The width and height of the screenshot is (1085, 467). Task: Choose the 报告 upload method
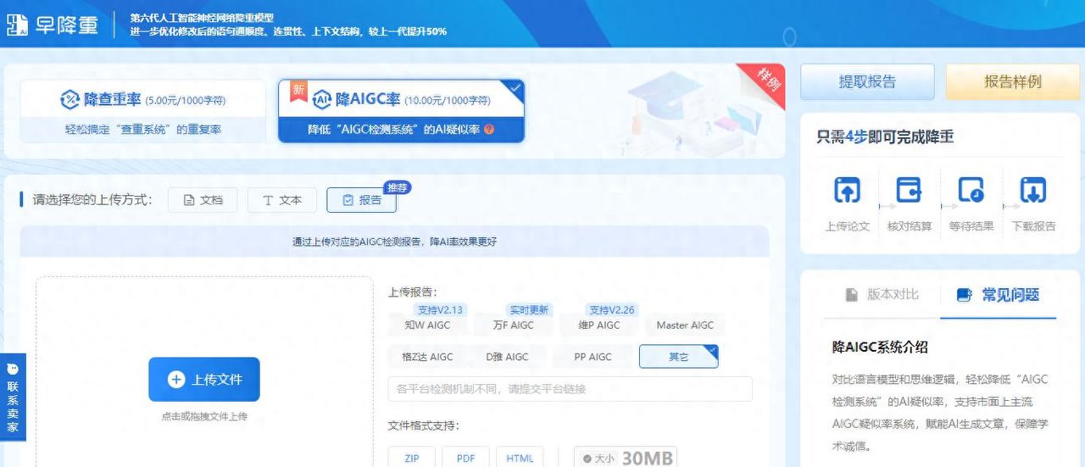(x=361, y=200)
